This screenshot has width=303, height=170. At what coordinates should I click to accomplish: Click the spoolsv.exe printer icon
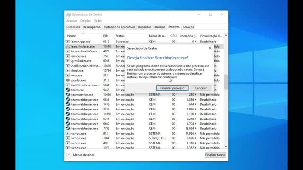[68, 80]
